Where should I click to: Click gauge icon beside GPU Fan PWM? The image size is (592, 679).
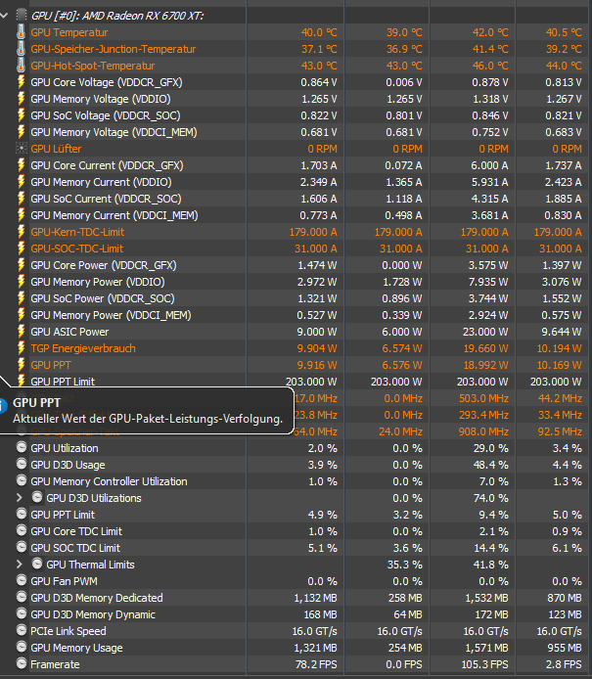coord(22,580)
